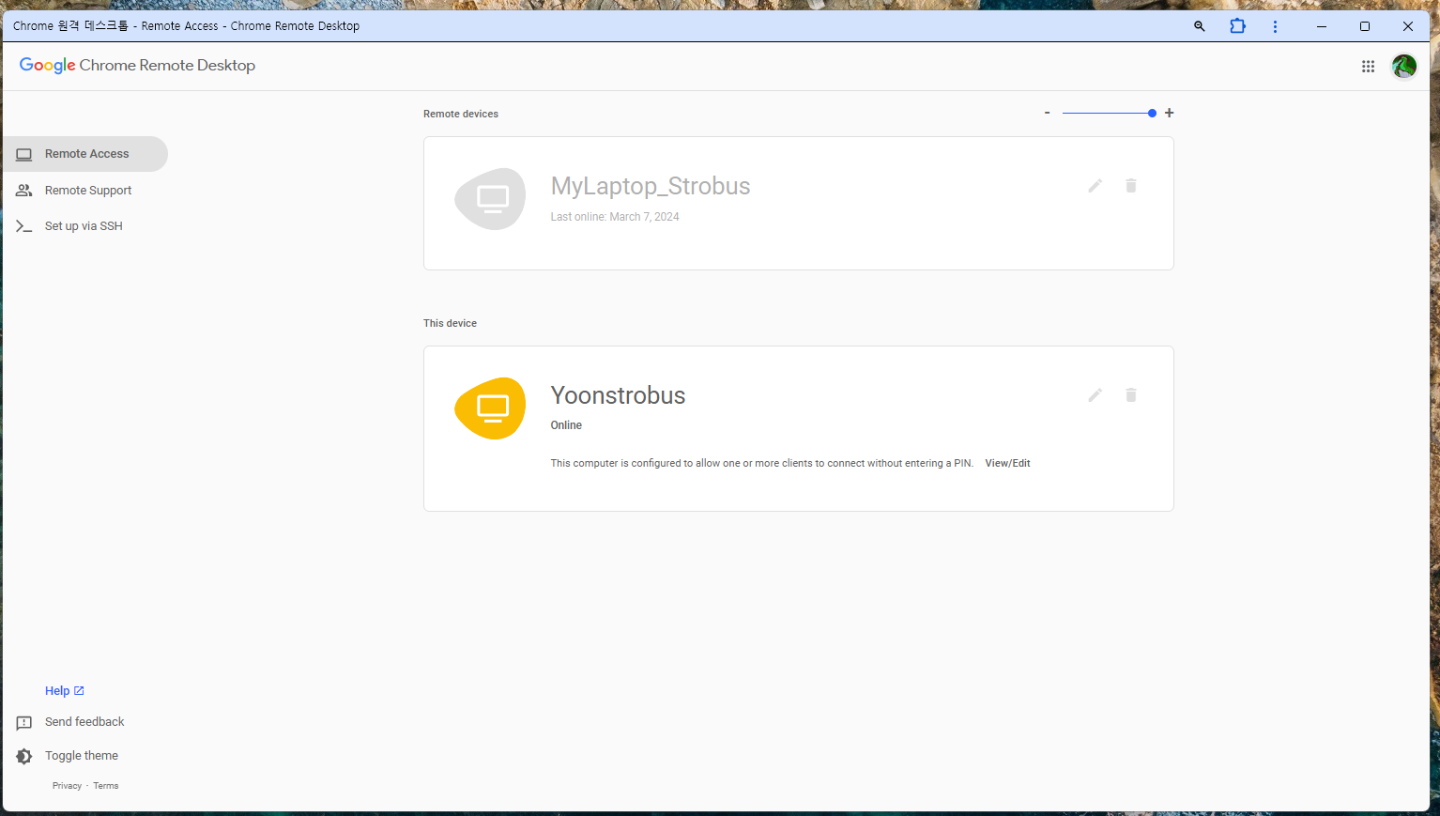Click the card size slider handle
This screenshot has height=816, width=1440.
click(x=1152, y=113)
